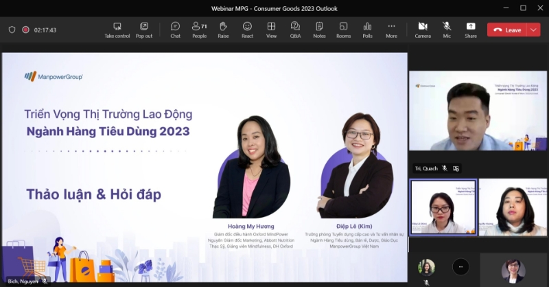Image resolution: width=549 pixels, height=287 pixels.
Task: Open the React emoji options
Action: click(247, 30)
